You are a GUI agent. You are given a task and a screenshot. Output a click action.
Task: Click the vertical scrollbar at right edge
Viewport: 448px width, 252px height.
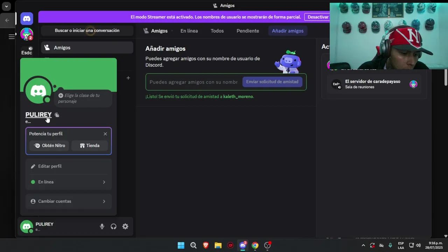click(x=446, y=78)
